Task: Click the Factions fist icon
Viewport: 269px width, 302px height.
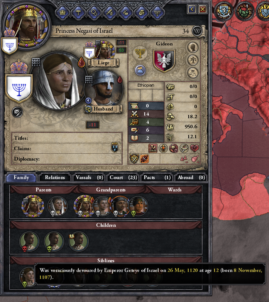Action: tap(141, 13)
